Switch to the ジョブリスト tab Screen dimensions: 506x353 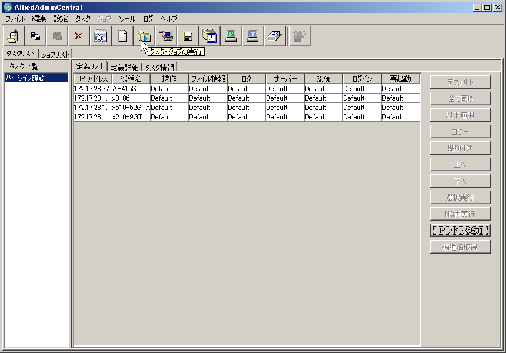tap(55, 54)
